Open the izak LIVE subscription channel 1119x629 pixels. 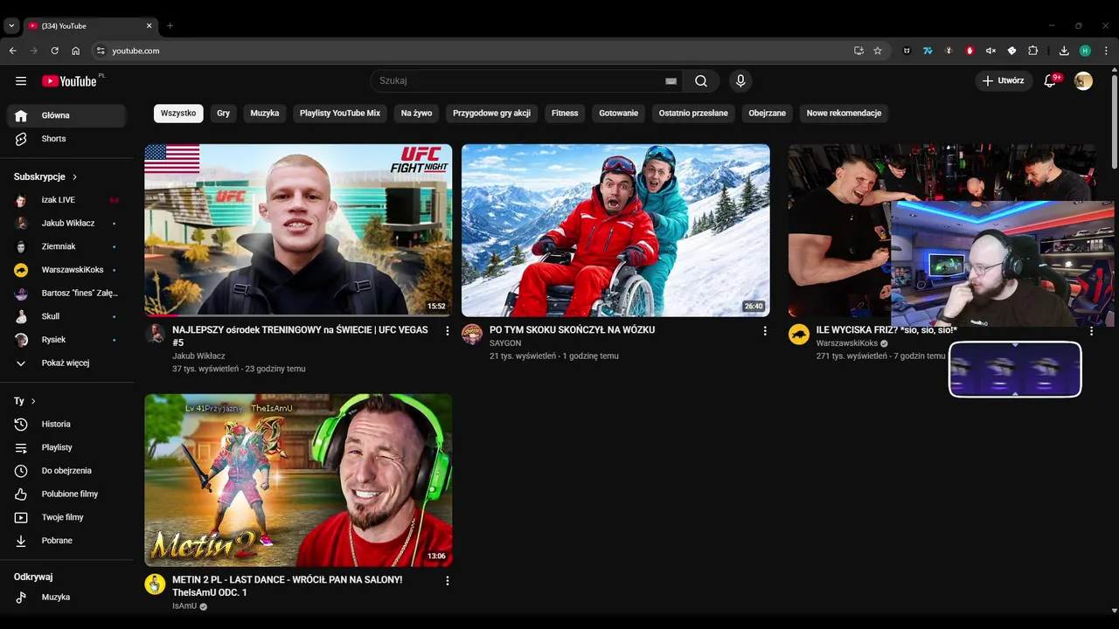66,200
